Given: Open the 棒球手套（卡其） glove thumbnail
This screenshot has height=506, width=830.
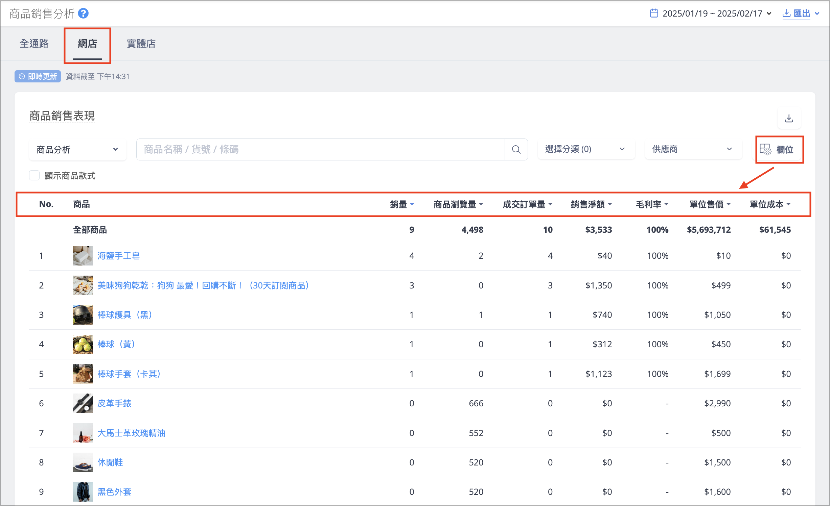Looking at the screenshot, I should [x=83, y=374].
